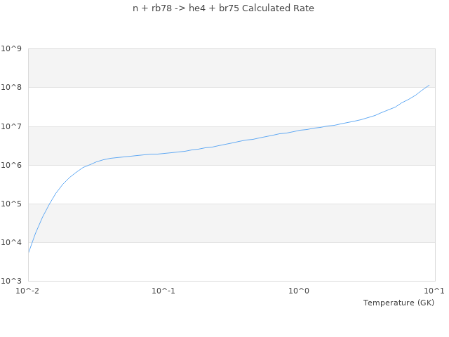Click the 10^6 y-axis tick label
The width and height of the screenshot is (449, 337).
12,165
